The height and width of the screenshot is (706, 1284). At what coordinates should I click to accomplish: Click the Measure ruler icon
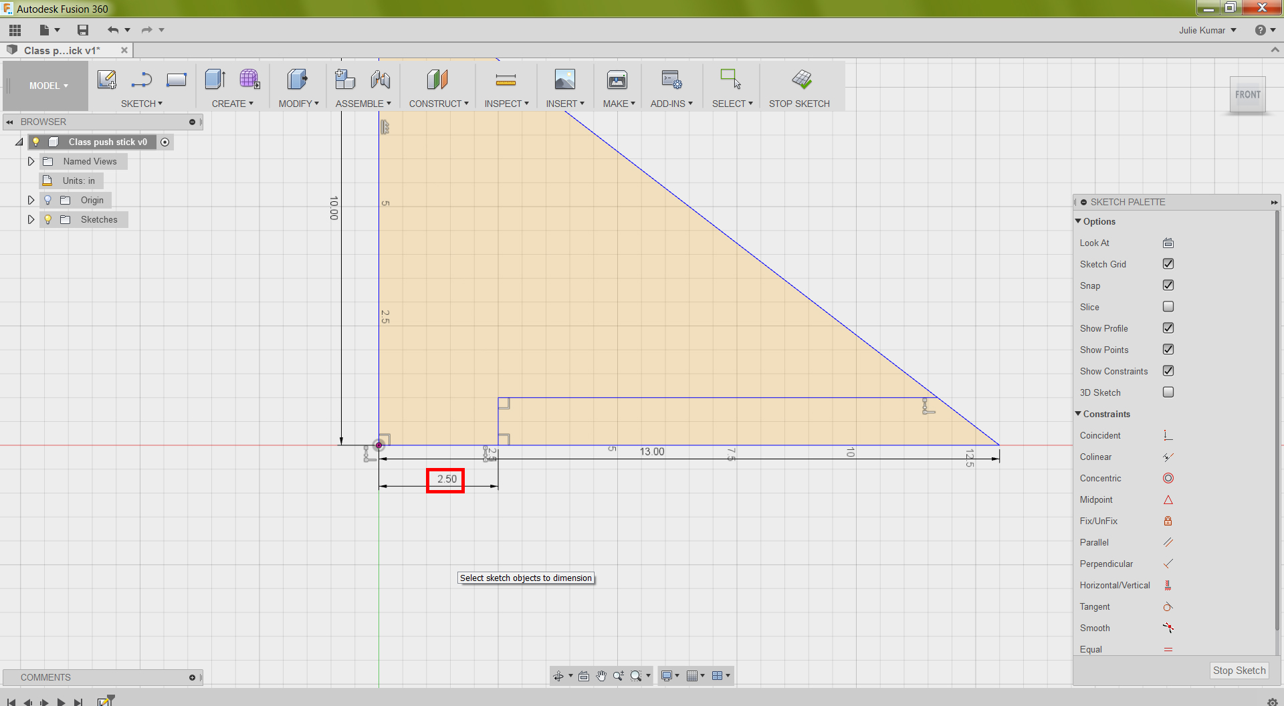[506, 80]
